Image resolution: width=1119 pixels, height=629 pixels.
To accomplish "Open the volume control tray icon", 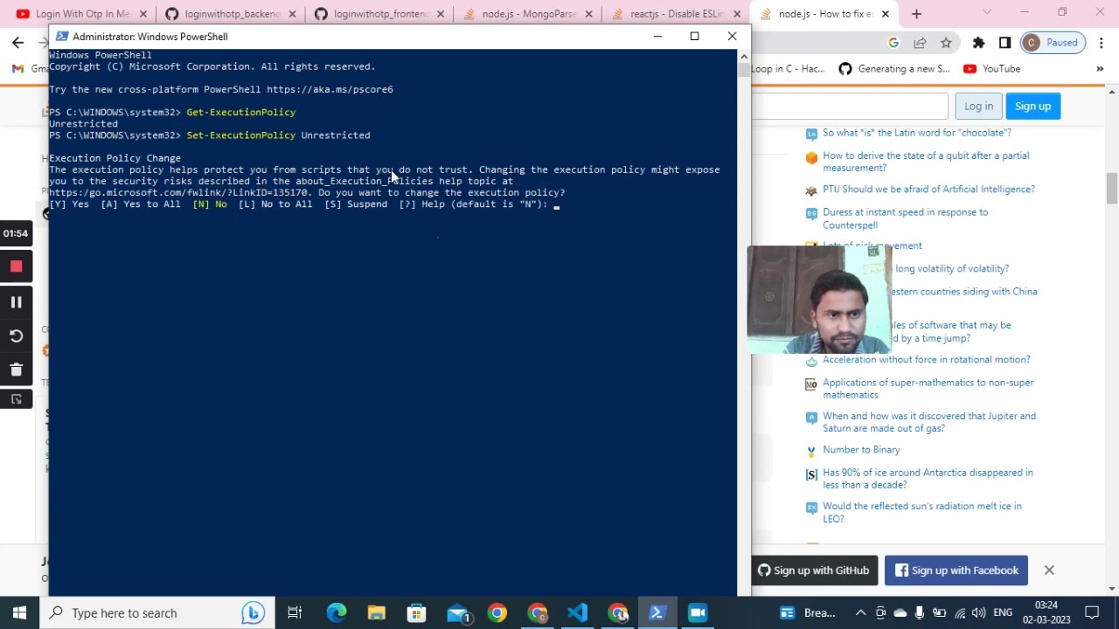I will tap(978, 612).
